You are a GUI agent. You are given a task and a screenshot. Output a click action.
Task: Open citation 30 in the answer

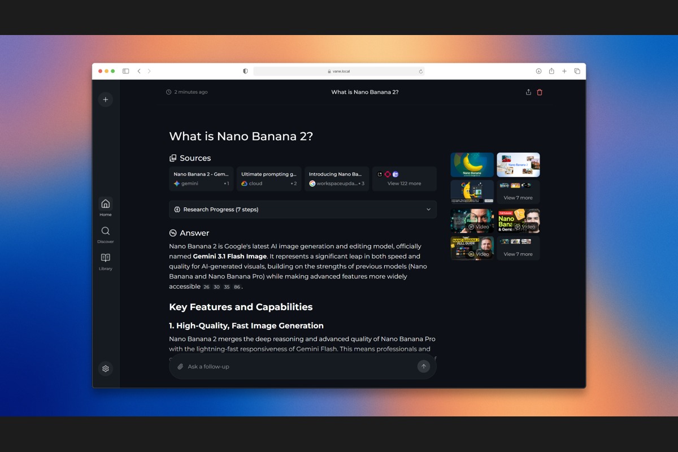click(x=216, y=287)
